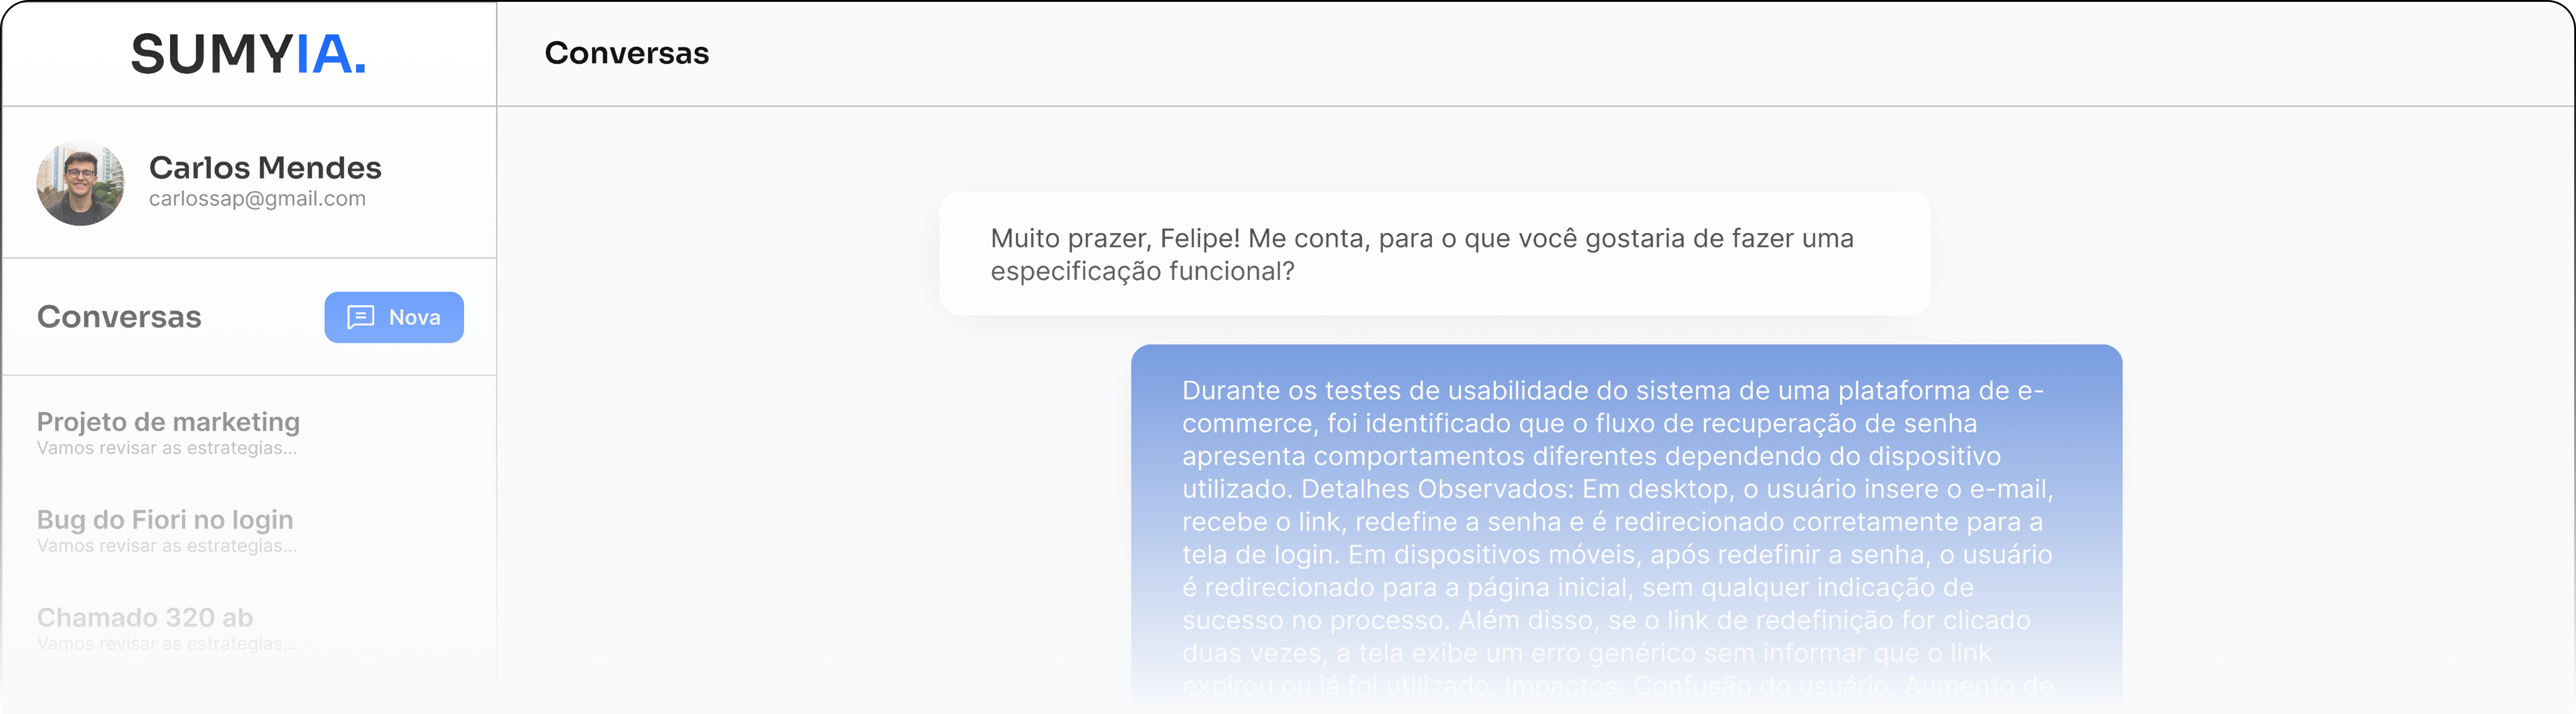Open the Projeto de marketing conversation
This screenshot has width=2576, height=714.
168,422
